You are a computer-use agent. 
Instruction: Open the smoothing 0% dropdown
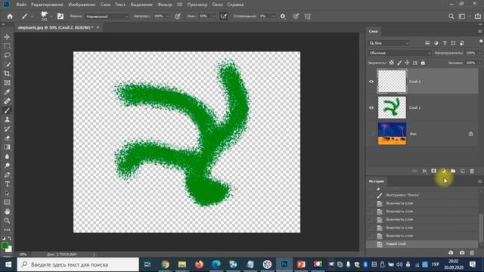tap(274, 17)
